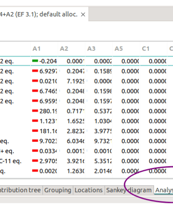Open the Locations tab
The width and height of the screenshot is (173, 212).
[x=89, y=190]
